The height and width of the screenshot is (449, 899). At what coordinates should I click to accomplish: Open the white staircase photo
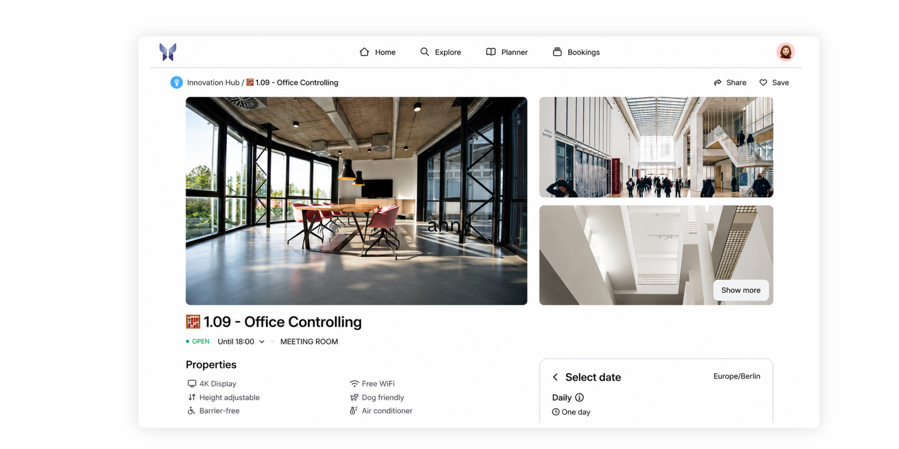[656, 255]
